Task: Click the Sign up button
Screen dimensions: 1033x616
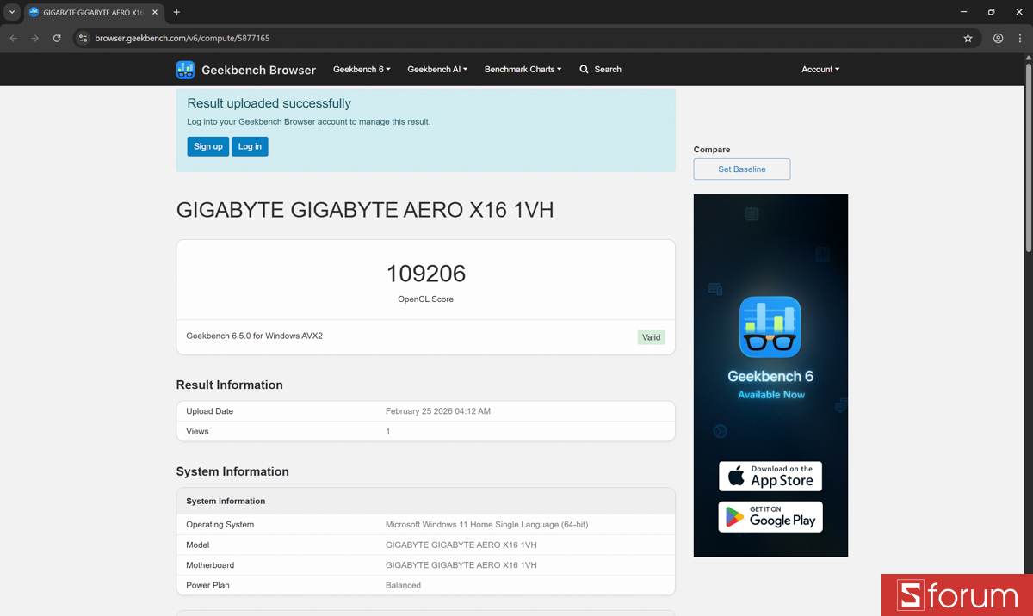Action: tap(207, 146)
